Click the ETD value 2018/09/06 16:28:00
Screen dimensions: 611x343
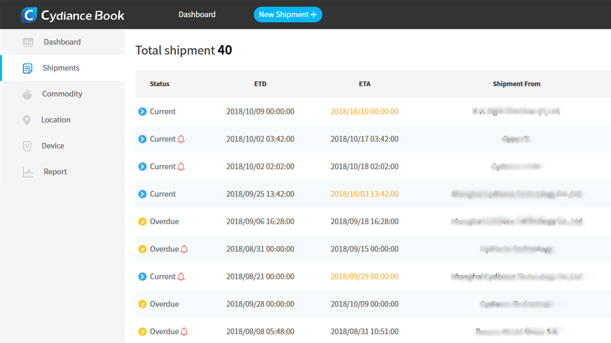[x=260, y=221]
